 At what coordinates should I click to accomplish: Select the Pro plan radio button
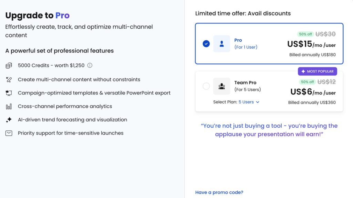click(206, 44)
